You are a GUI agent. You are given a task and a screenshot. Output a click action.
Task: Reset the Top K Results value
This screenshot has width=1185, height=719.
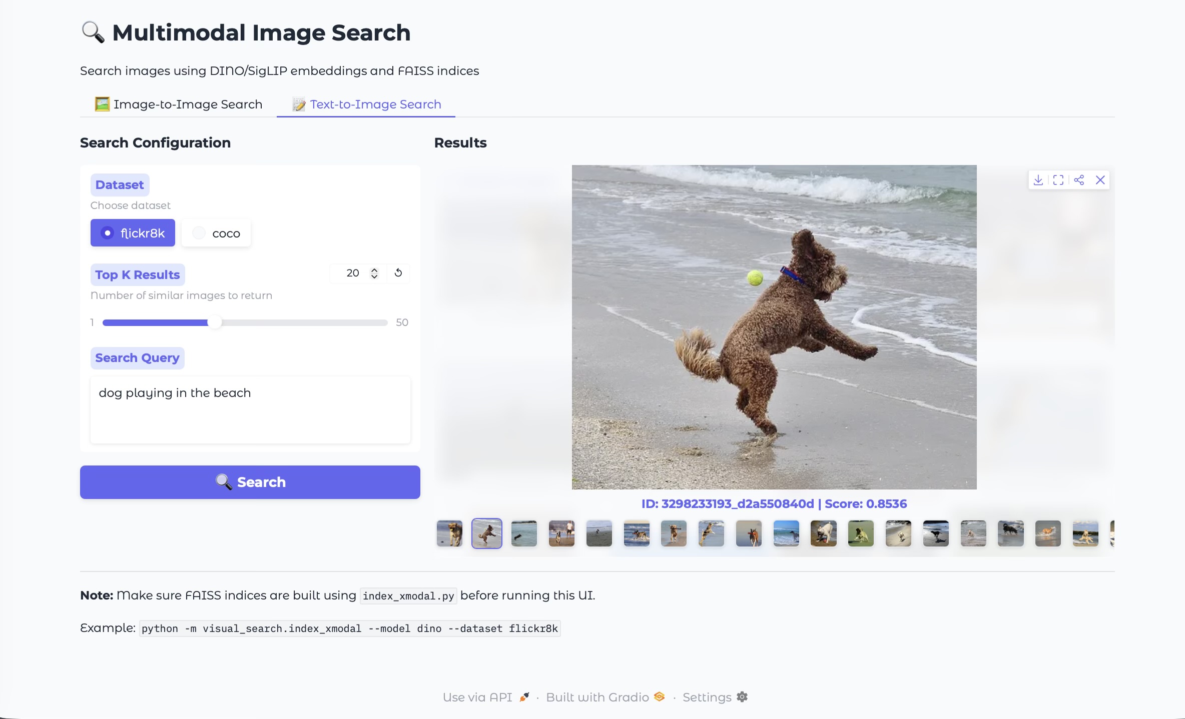pos(398,273)
